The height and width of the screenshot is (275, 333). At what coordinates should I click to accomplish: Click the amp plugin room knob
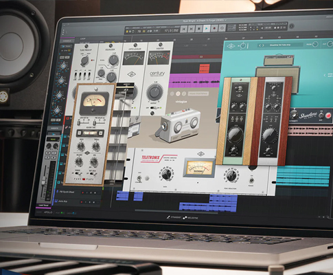click(315, 45)
